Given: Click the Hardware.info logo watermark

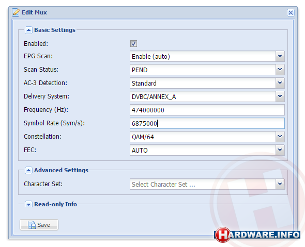Looking at the screenshot, I should [257, 235].
